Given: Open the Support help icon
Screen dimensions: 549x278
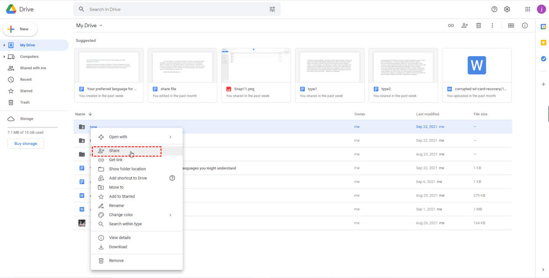Looking at the screenshot, I should pos(494,9).
